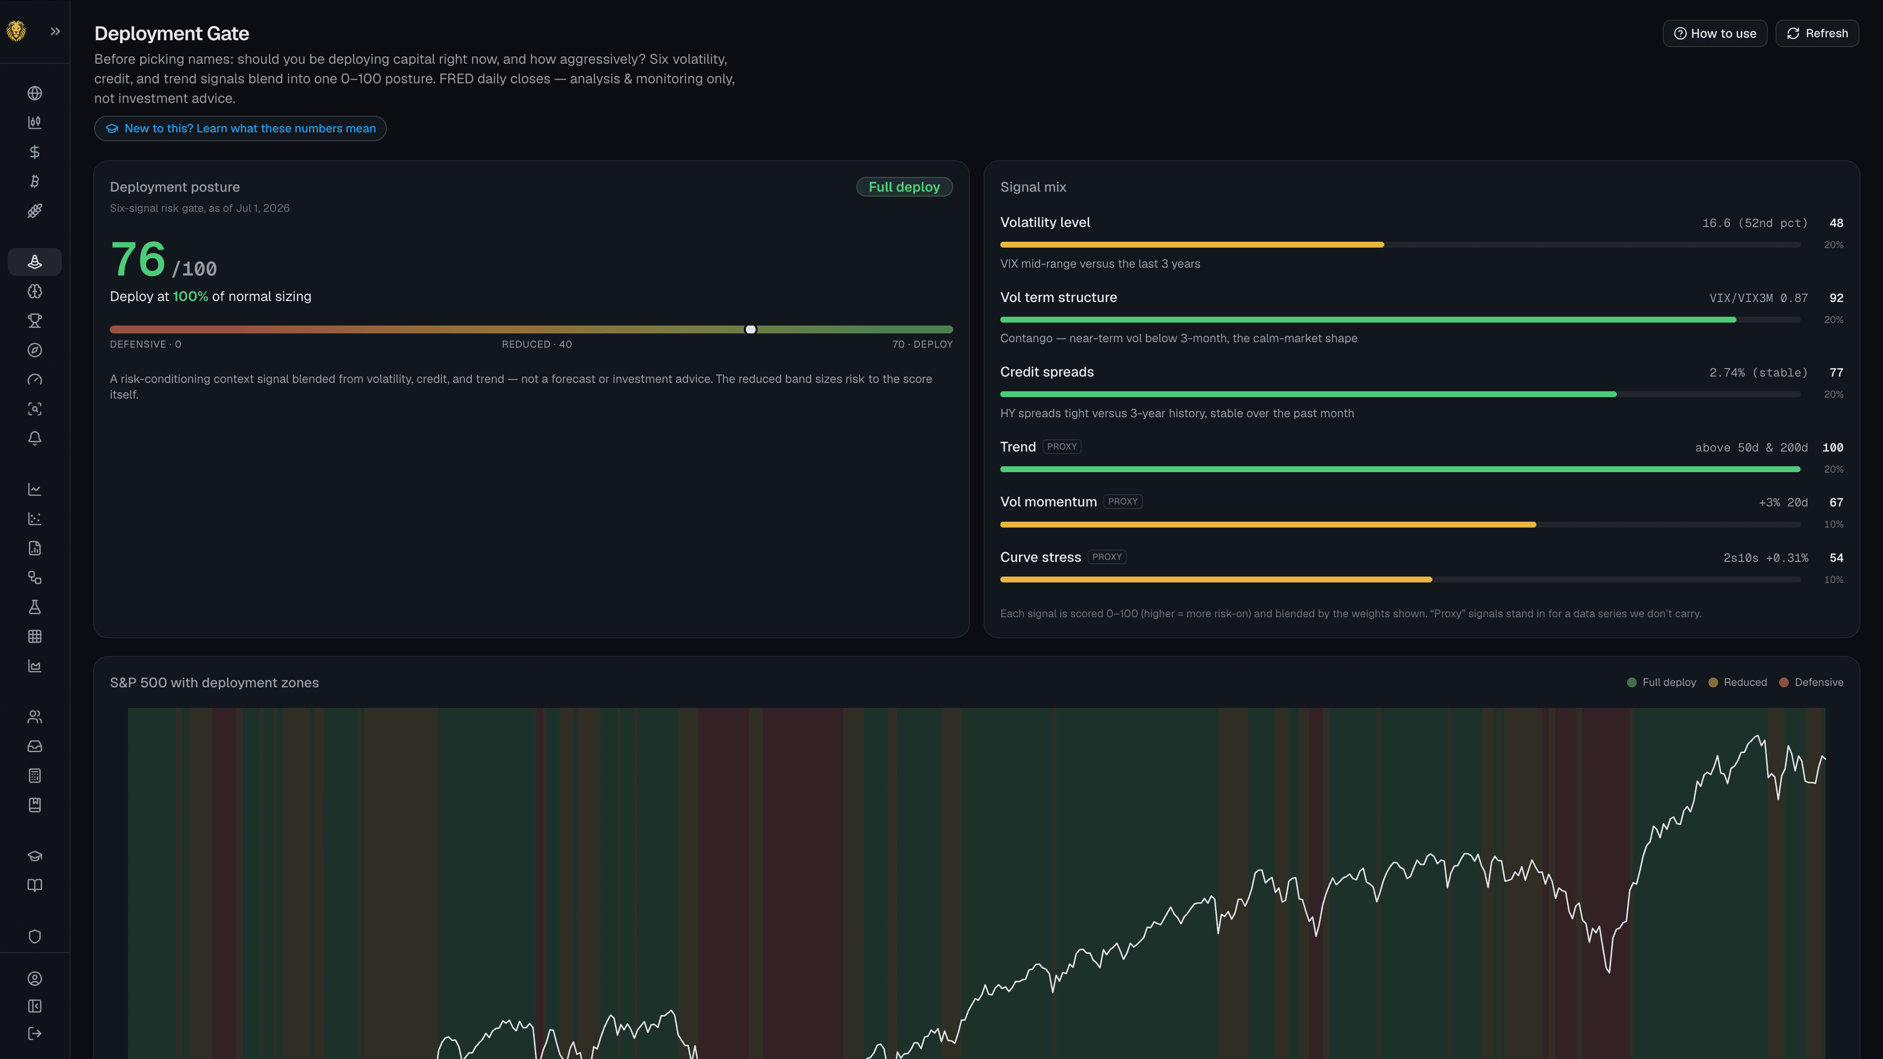Viewport: 1883px width, 1059px height.
Task: Open the shield sidebar icon
Action: point(34,936)
